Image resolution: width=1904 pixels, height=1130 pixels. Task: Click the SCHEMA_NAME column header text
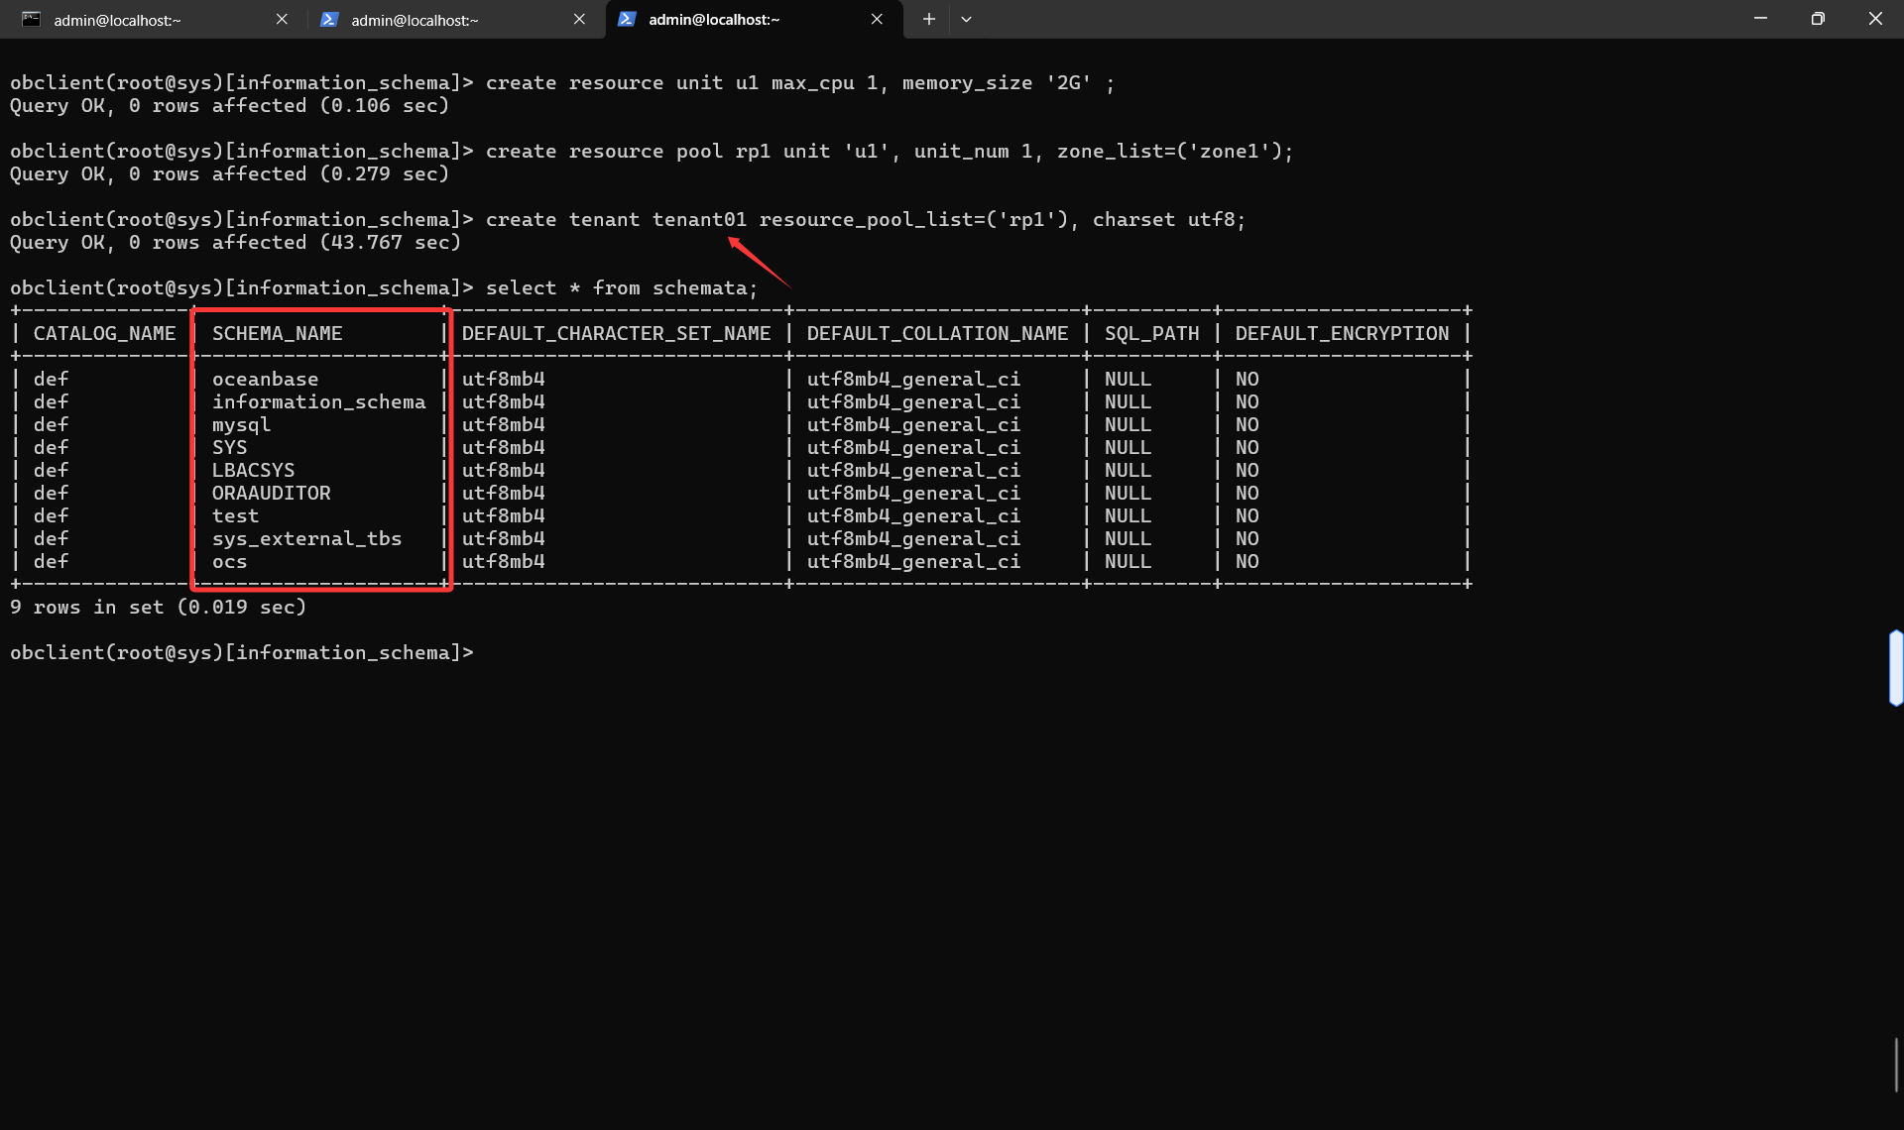point(277,333)
